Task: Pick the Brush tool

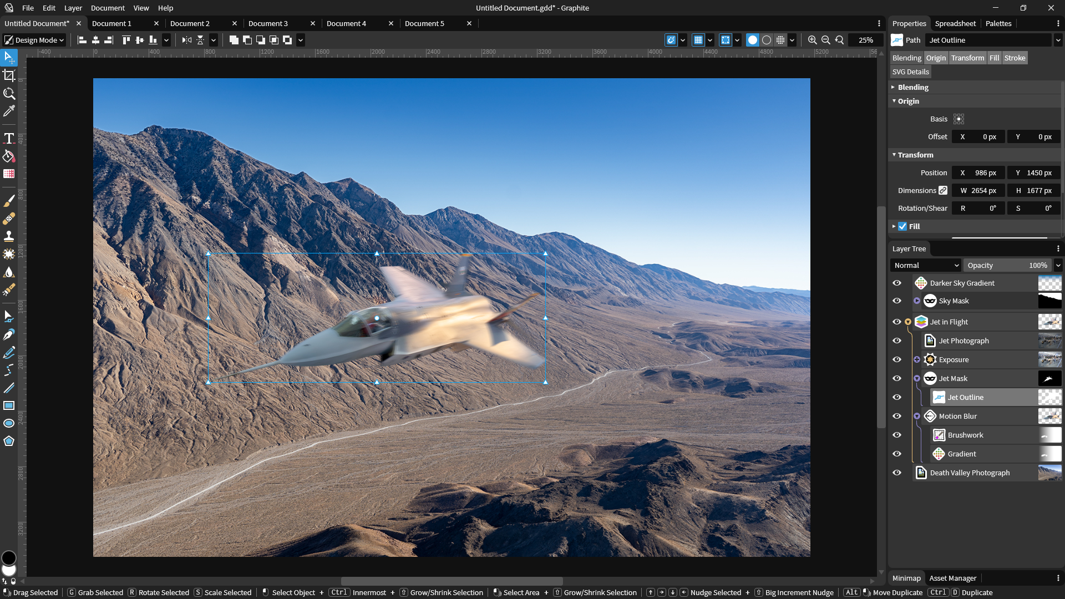Action: 9,201
